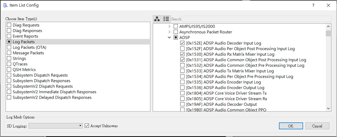
Task: Expand the AMPS/IS95/IS2000 tree node
Action: (x=170, y=26)
